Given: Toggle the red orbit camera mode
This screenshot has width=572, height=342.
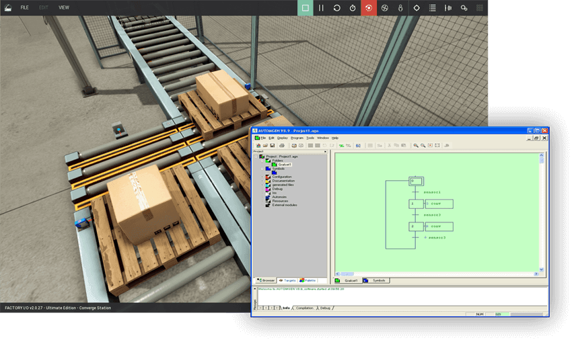Looking at the screenshot, I should (369, 7).
